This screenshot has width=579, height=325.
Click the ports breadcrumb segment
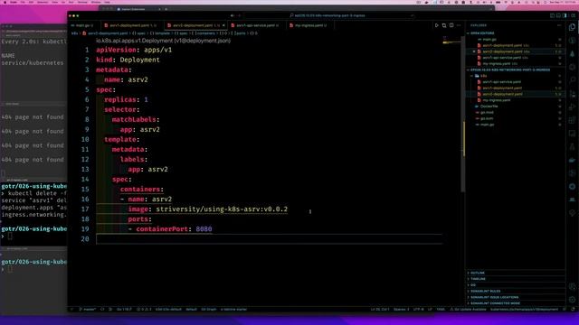238,33
